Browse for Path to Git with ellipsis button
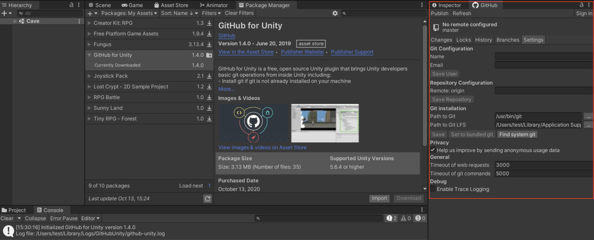594x240 pixels. tap(588, 117)
